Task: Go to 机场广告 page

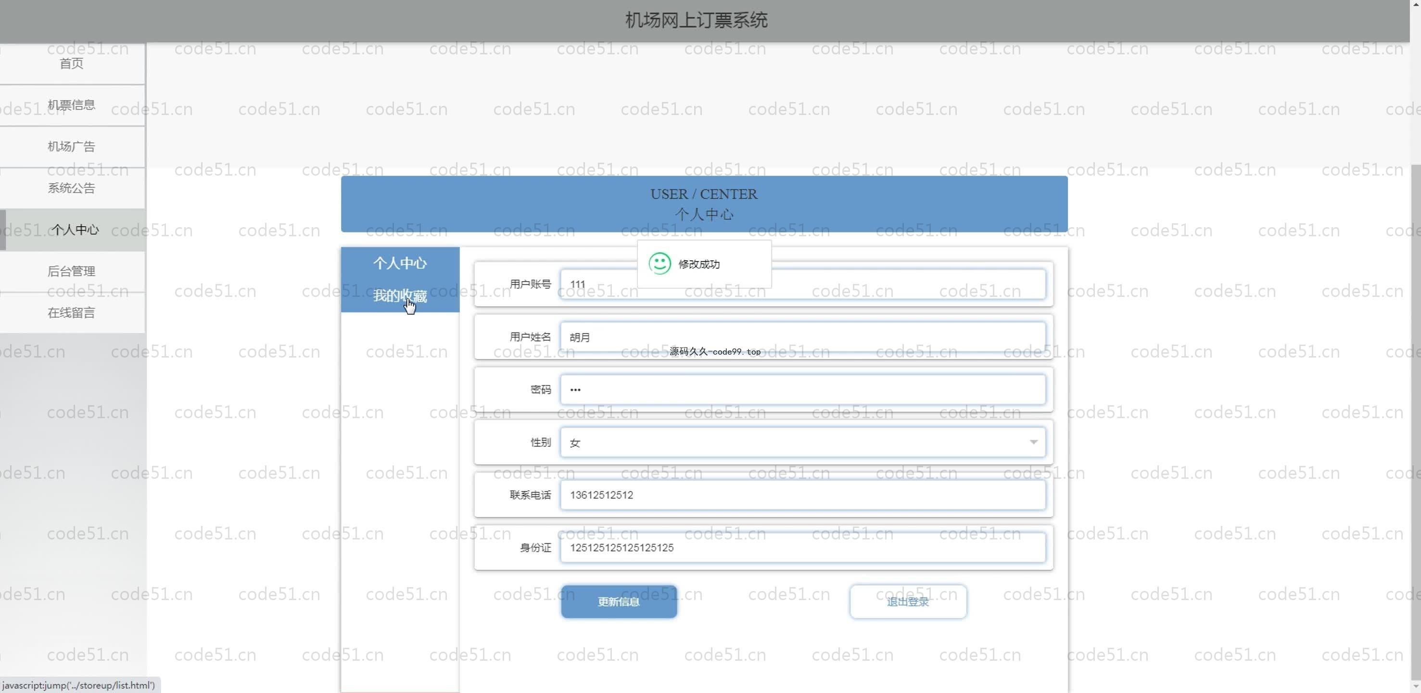Action: (72, 146)
